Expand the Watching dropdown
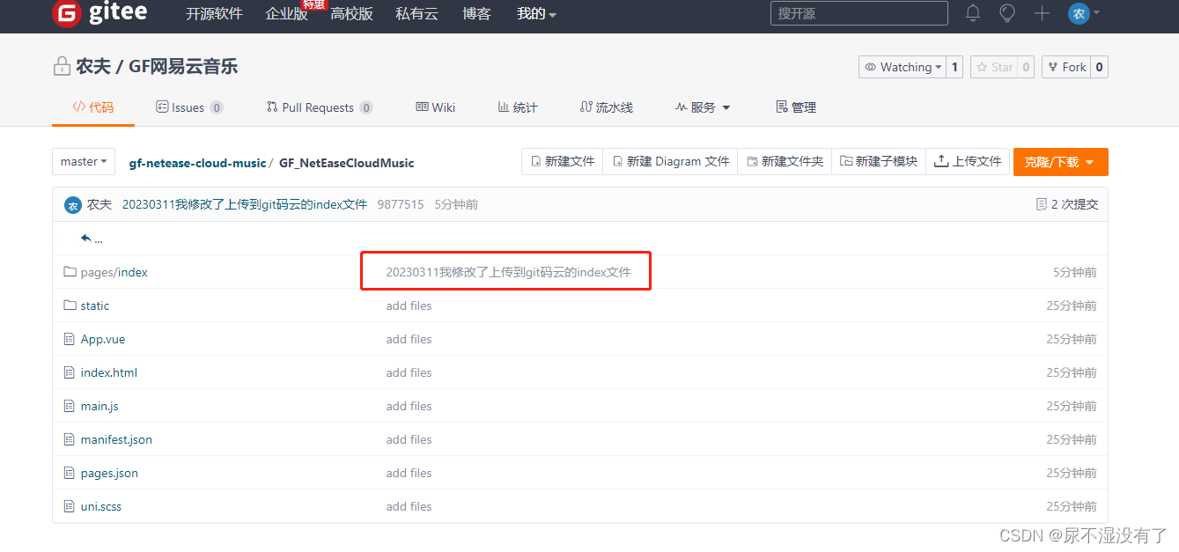1179x552 pixels. [902, 67]
